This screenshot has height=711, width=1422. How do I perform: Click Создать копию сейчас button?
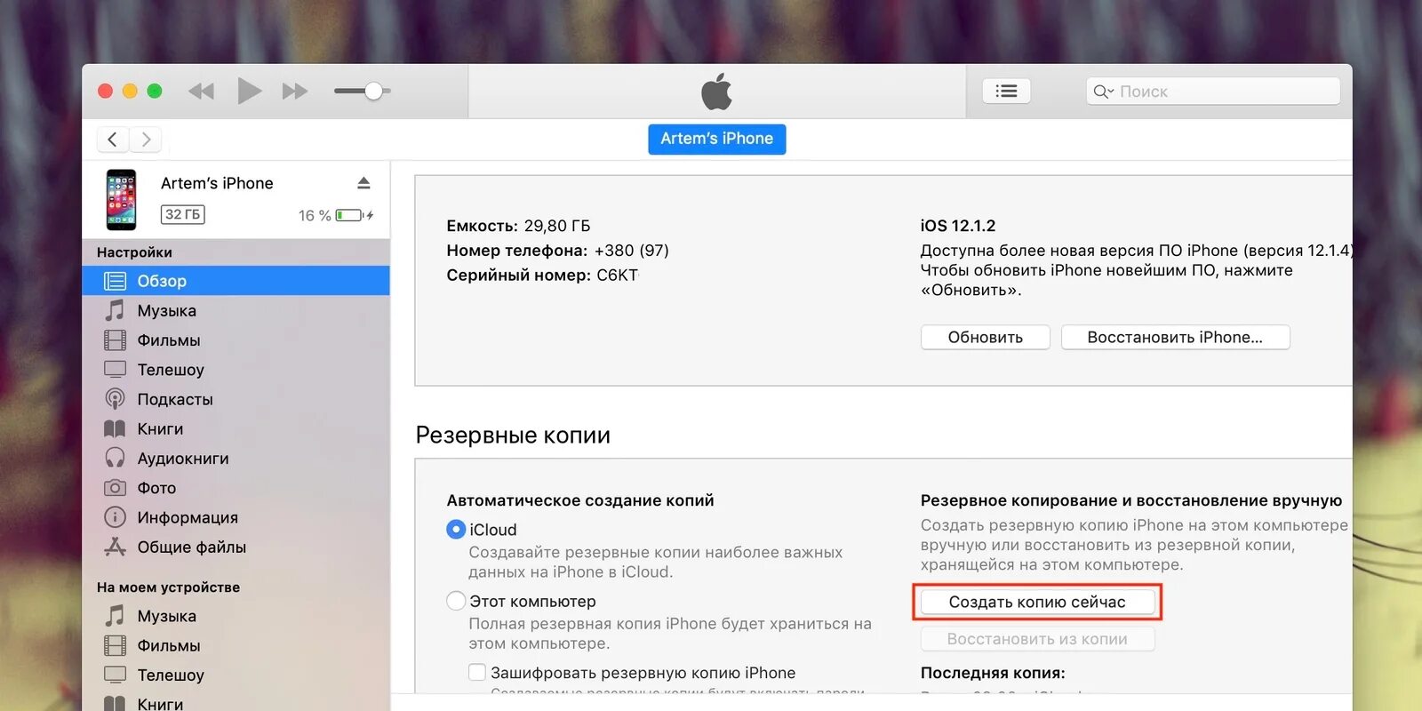[1037, 602]
